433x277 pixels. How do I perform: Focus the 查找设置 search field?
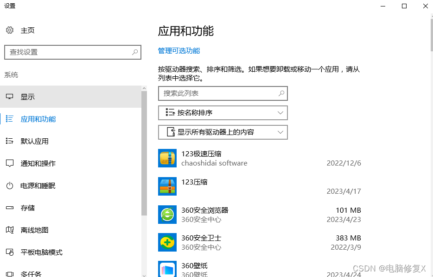click(73, 52)
